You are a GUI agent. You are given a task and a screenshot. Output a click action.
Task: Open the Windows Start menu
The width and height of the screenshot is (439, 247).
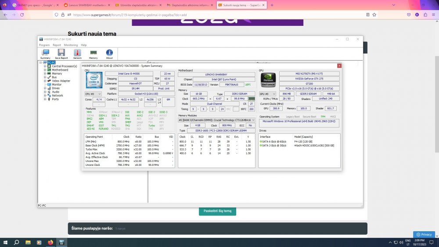(x=5, y=243)
